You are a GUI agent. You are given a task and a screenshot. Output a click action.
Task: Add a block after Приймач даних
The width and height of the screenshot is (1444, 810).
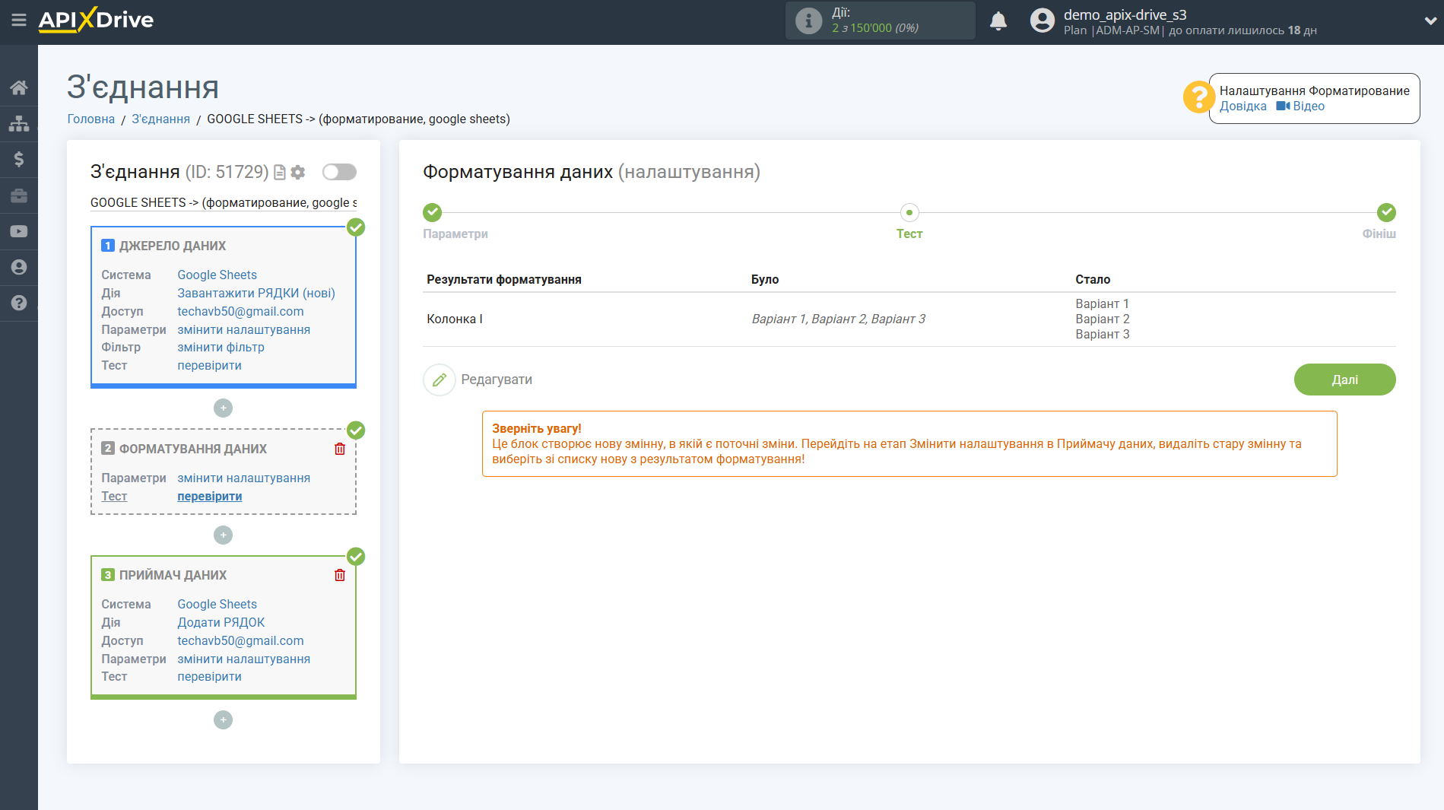[223, 720]
